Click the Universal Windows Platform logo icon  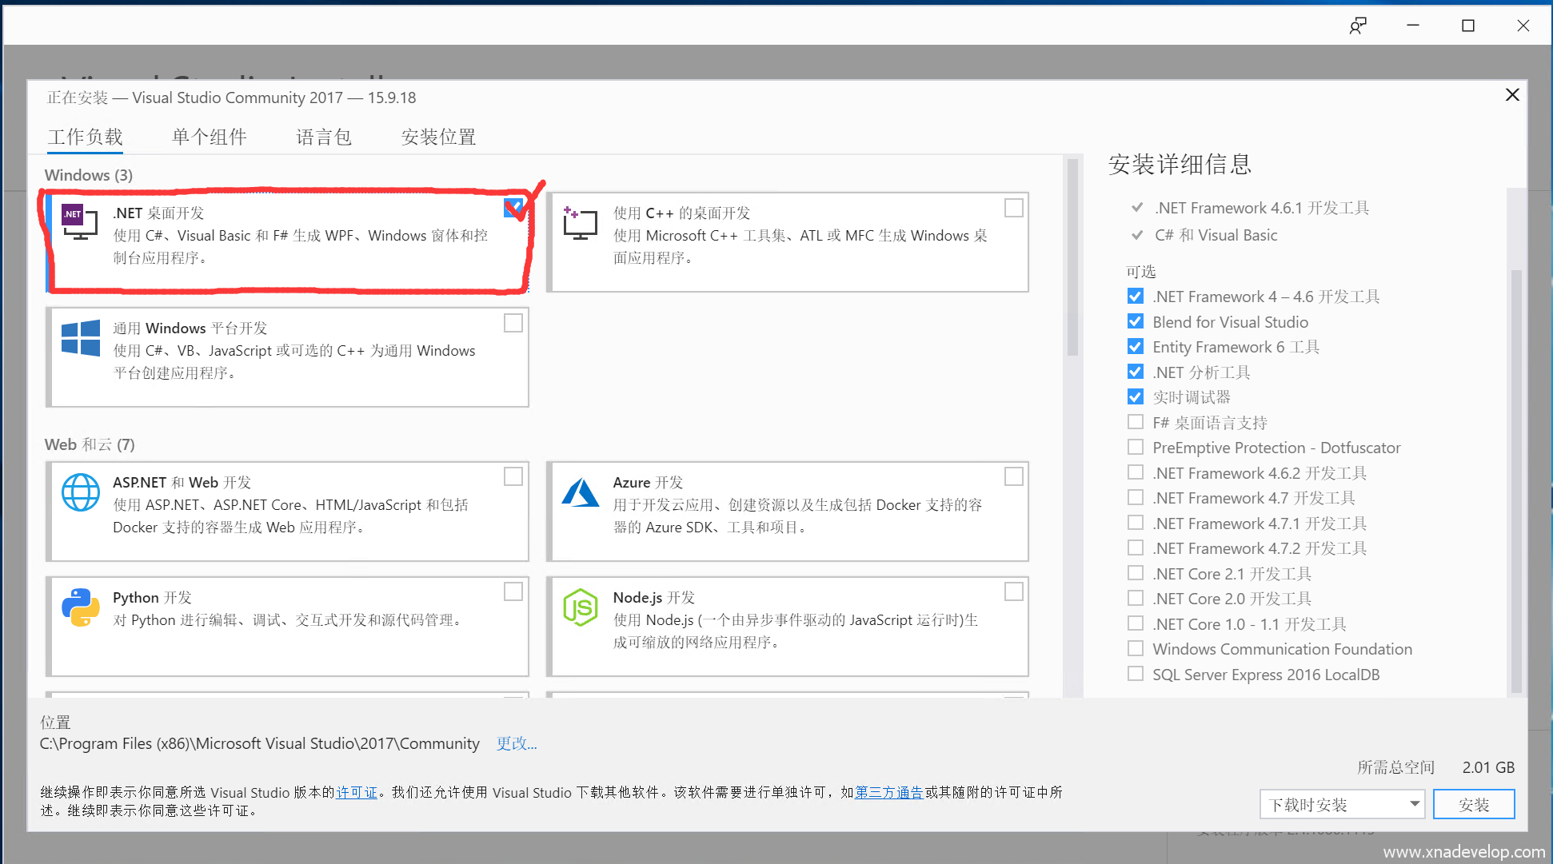[81, 338]
